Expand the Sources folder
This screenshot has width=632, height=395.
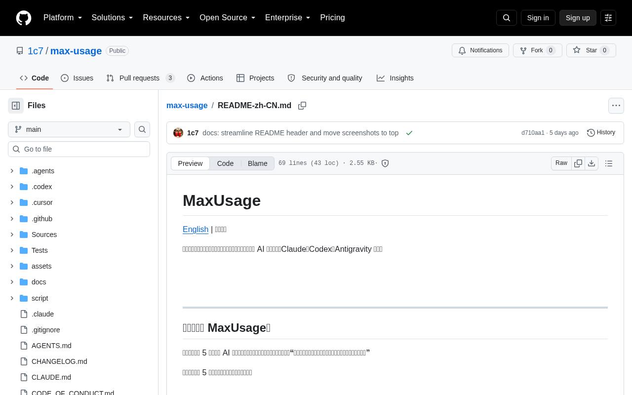pyautogui.click(x=12, y=235)
